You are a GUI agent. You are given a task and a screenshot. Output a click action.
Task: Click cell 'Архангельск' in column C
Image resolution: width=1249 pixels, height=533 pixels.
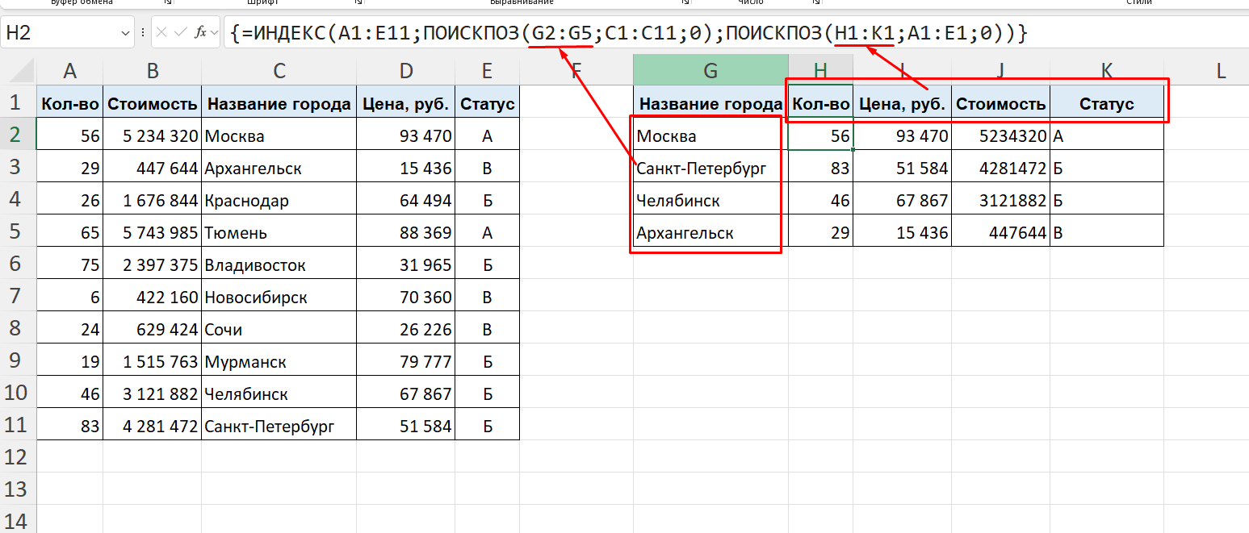(x=279, y=168)
